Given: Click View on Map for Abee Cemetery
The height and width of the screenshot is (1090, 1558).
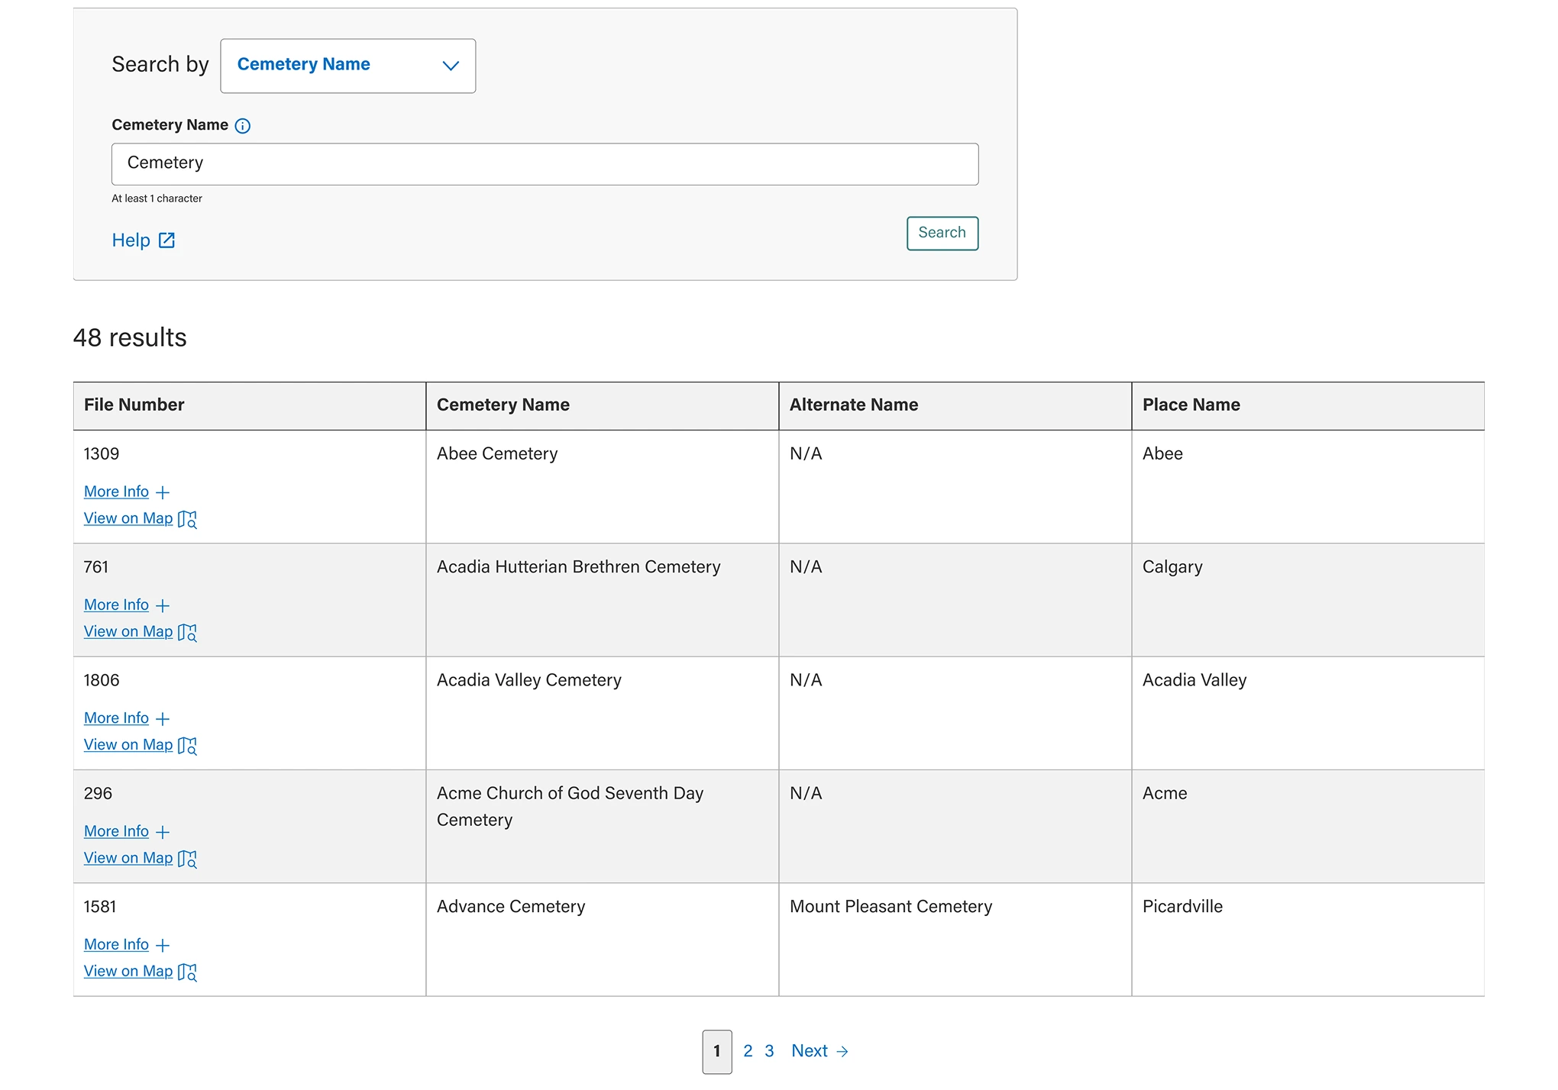Looking at the screenshot, I should tap(128, 518).
